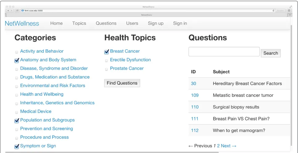Screen dimensions: 298x153
Task: Open the Prostate Cancer topic link
Action: 127,68
